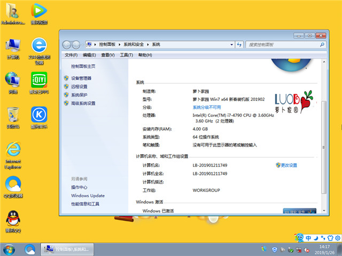Open the 文件(F) menu
The height and width of the screenshot is (256, 342).
pos(71,55)
